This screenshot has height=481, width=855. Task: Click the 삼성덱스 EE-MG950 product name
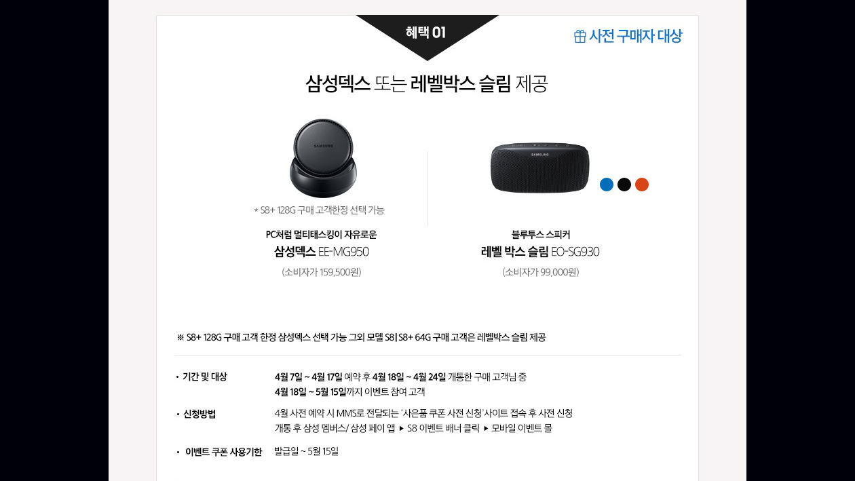[321, 252]
